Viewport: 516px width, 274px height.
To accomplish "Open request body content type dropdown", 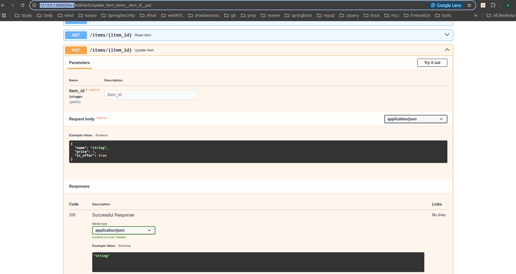I will (x=415, y=119).
